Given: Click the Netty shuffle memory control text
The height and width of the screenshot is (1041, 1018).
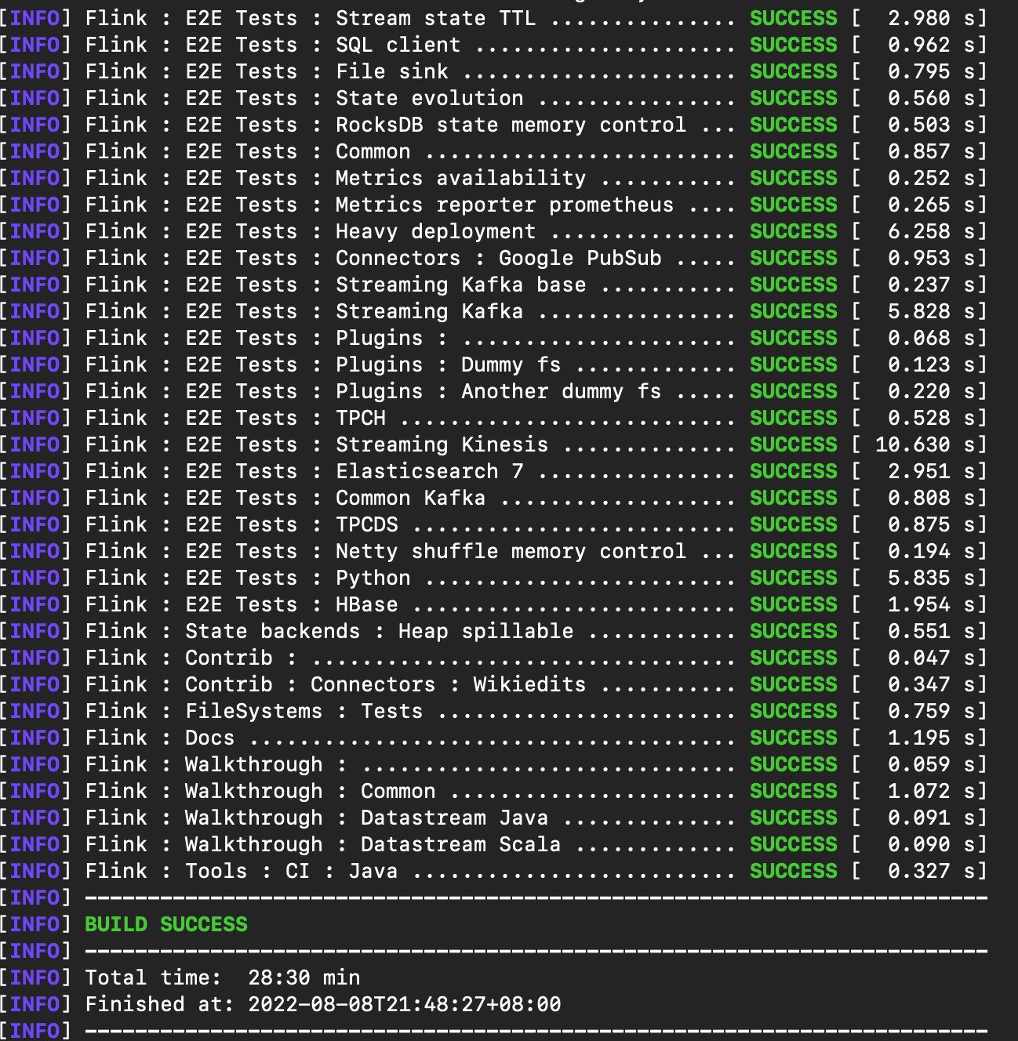Looking at the screenshot, I should tap(510, 551).
